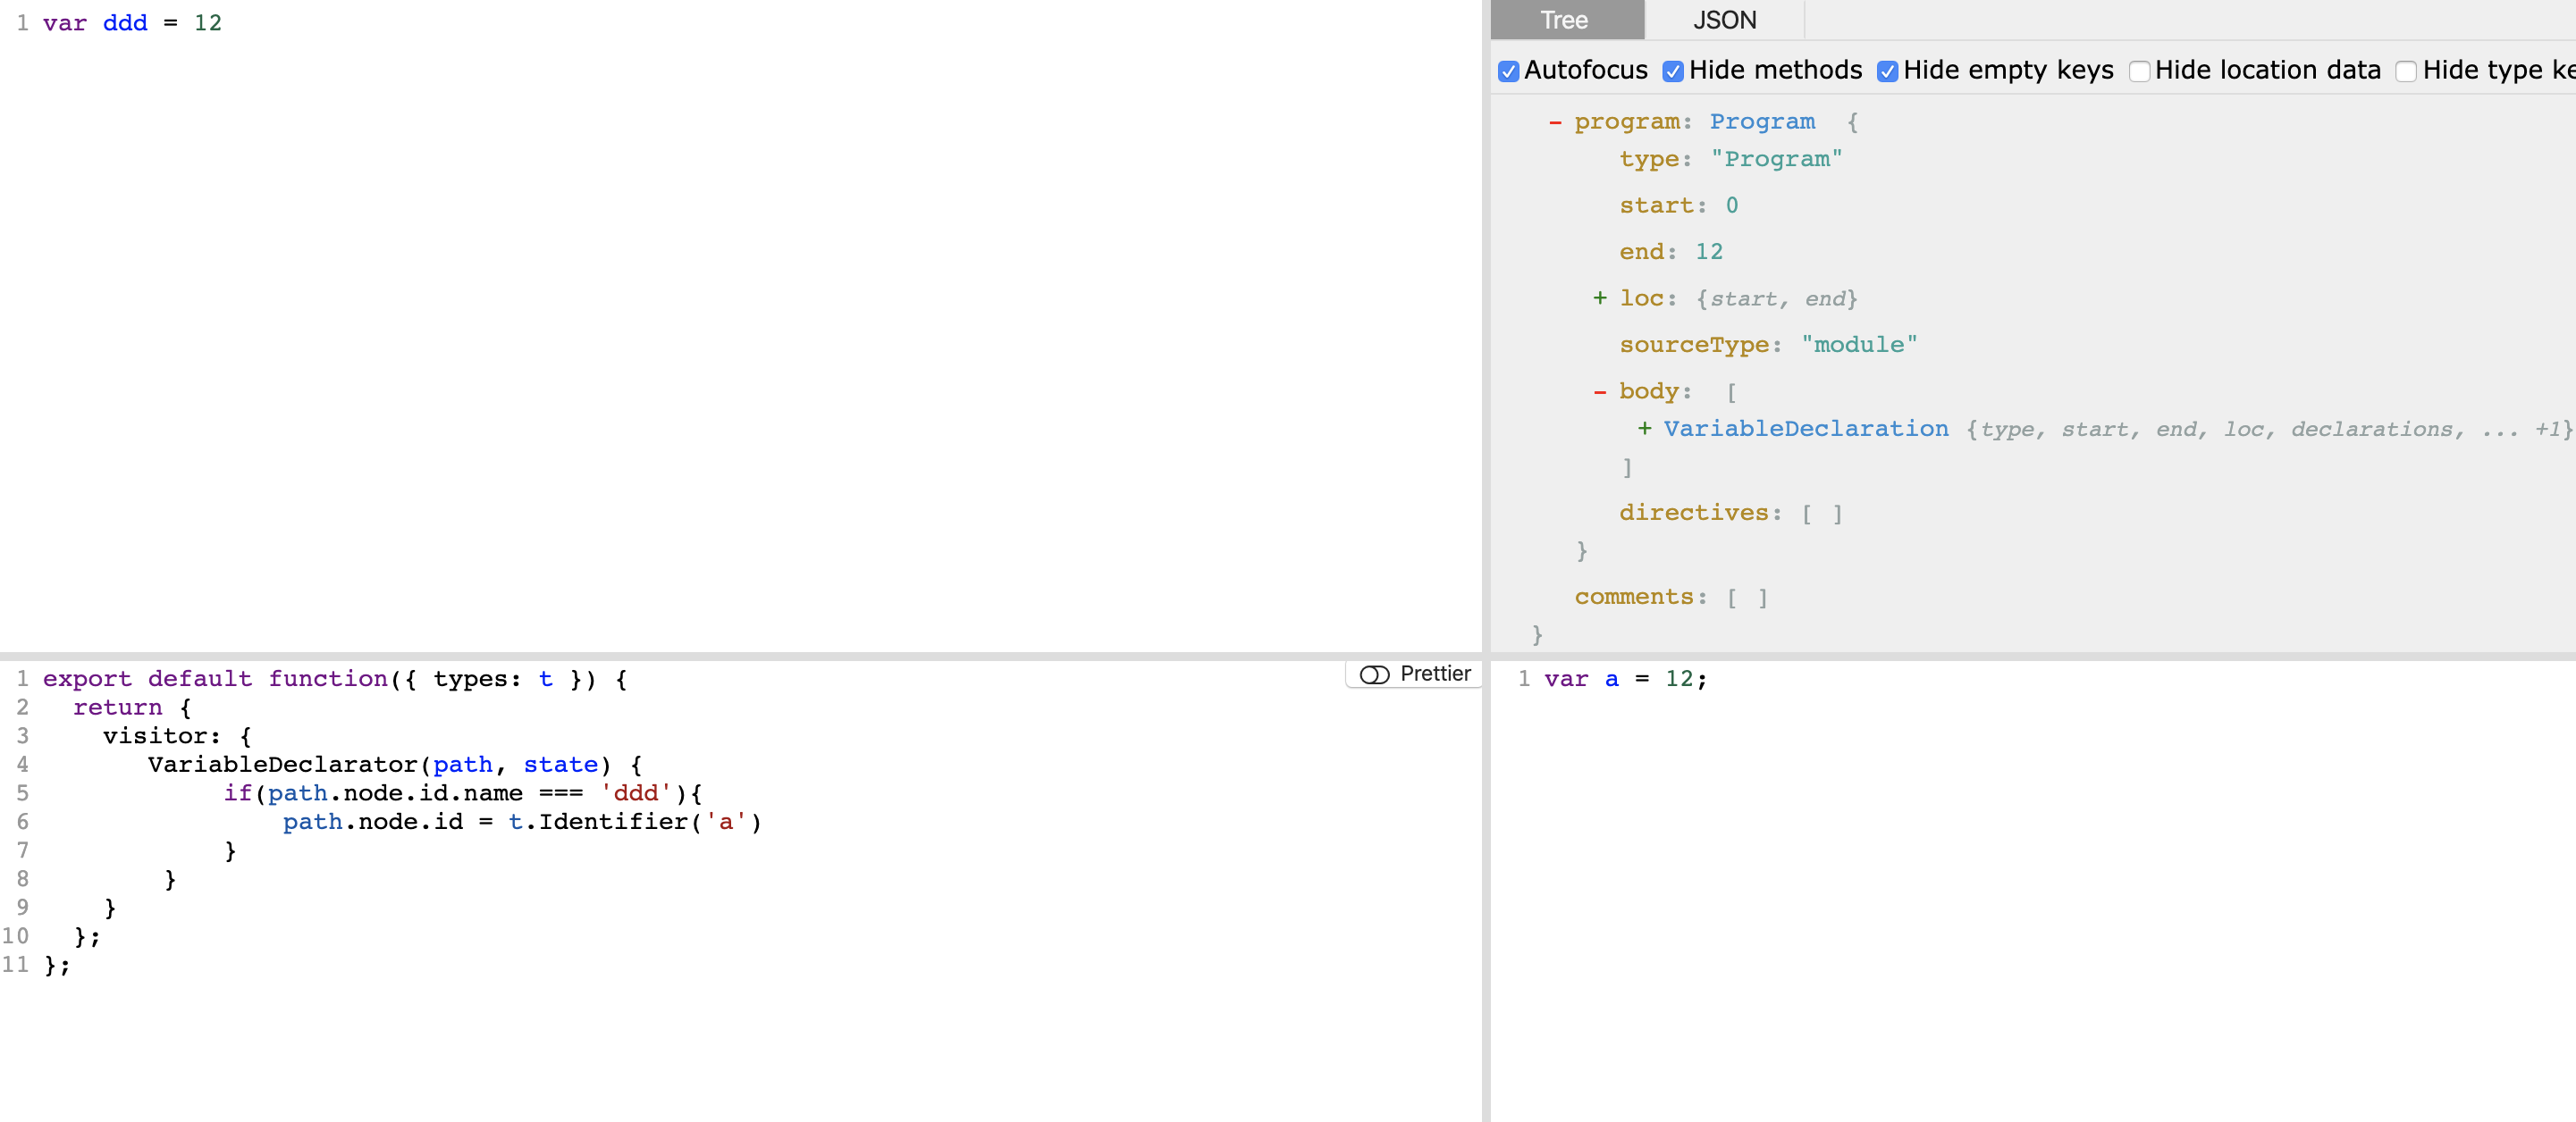The height and width of the screenshot is (1122, 2576).
Task: Select the Tree tab
Action: [x=1565, y=20]
